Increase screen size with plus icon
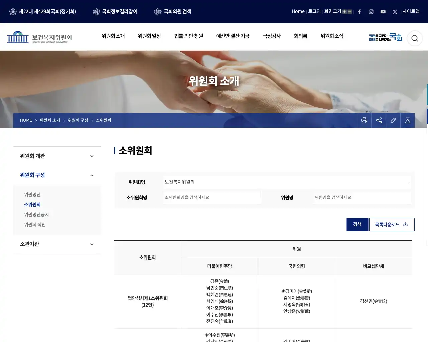This screenshot has height=342, width=428. click(344, 12)
